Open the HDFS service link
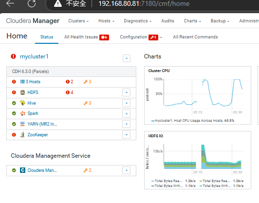Image resolution: width=259 pixels, height=203 pixels. pos(33,92)
